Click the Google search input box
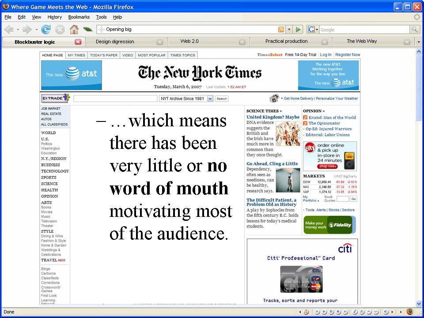The height and width of the screenshot is (318, 424). coord(364,30)
